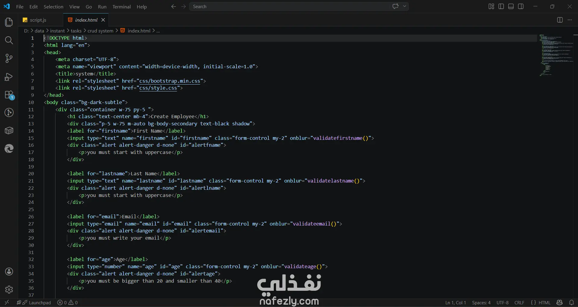
Task: Open the File menu
Action: tap(20, 7)
